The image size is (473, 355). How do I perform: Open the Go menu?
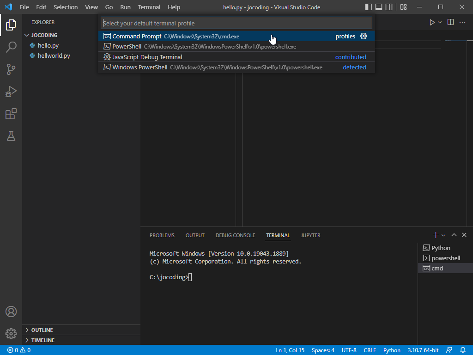tap(109, 7)
